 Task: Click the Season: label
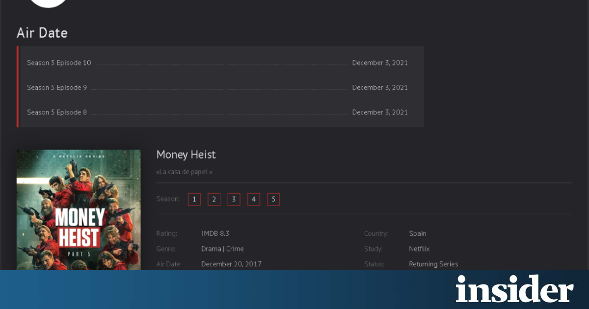click(x=168, y=199)
